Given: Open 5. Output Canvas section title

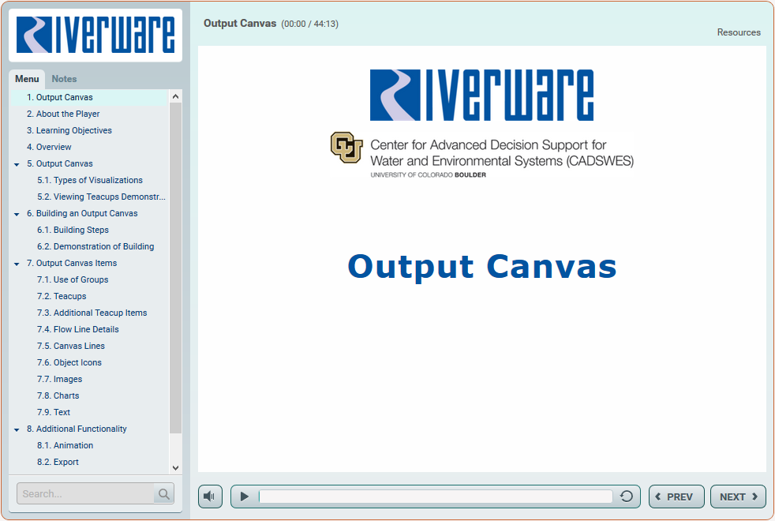Looking at the screenshot, I should pyautogui.click(x=59, y=163).
